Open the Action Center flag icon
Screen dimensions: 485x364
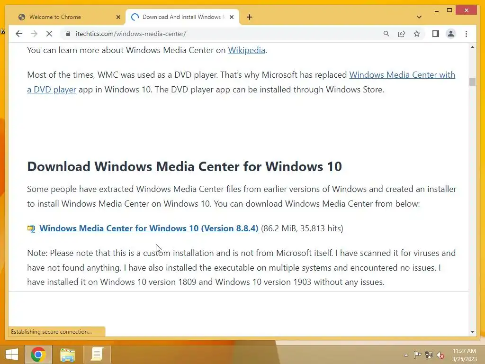tap(417, 355)
